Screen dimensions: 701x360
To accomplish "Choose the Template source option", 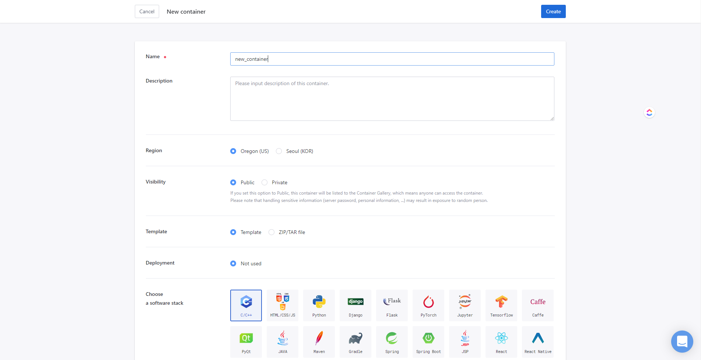I will pos(233,232).
